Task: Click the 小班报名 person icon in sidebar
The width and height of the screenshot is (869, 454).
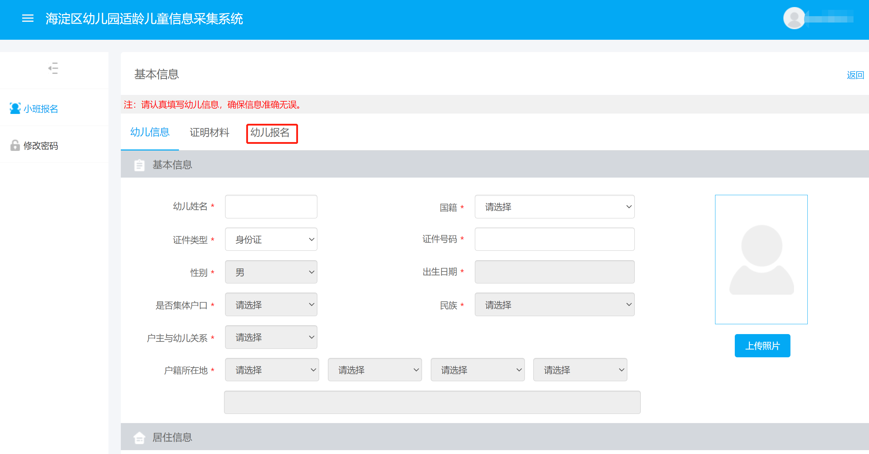Action: (x=15, y=108)
